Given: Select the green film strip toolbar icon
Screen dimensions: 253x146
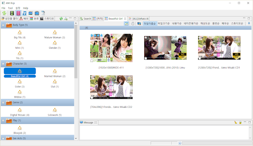Looking at the screenshot, I should (12, 13).
